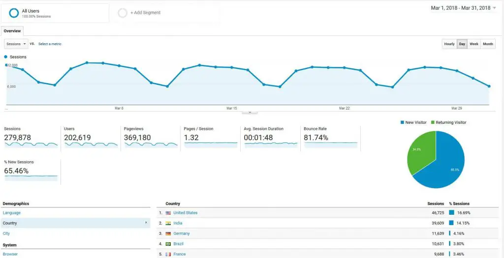This screenshot has width=504, height=258.
Task: Switch to the Overview tab
Action: (12, 31)
